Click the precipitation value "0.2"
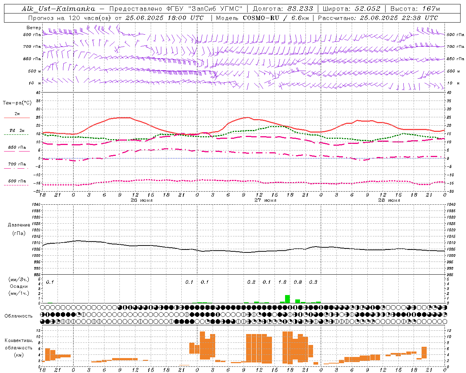This screenshot has width=466, height=373. [251, 282]
